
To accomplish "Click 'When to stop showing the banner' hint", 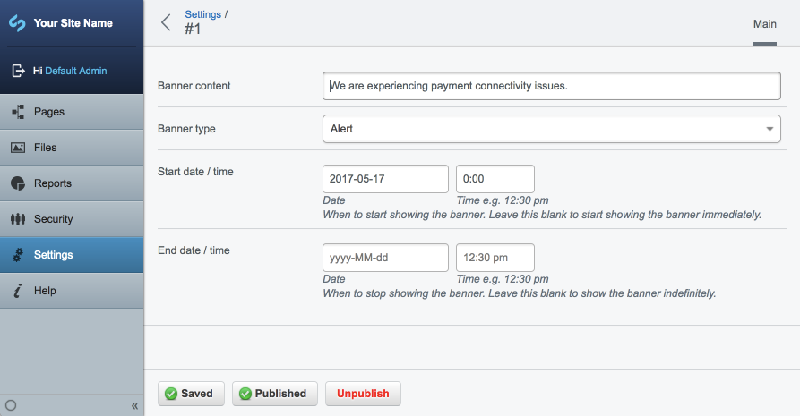I will pyautogui.click(x=520, y=293).
